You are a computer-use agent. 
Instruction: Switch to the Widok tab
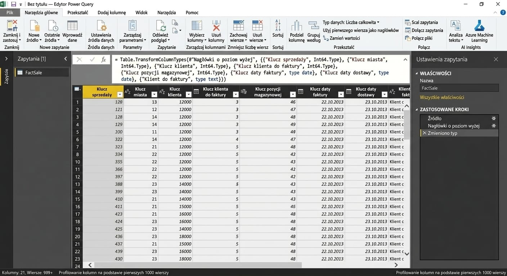pos(142,13)
